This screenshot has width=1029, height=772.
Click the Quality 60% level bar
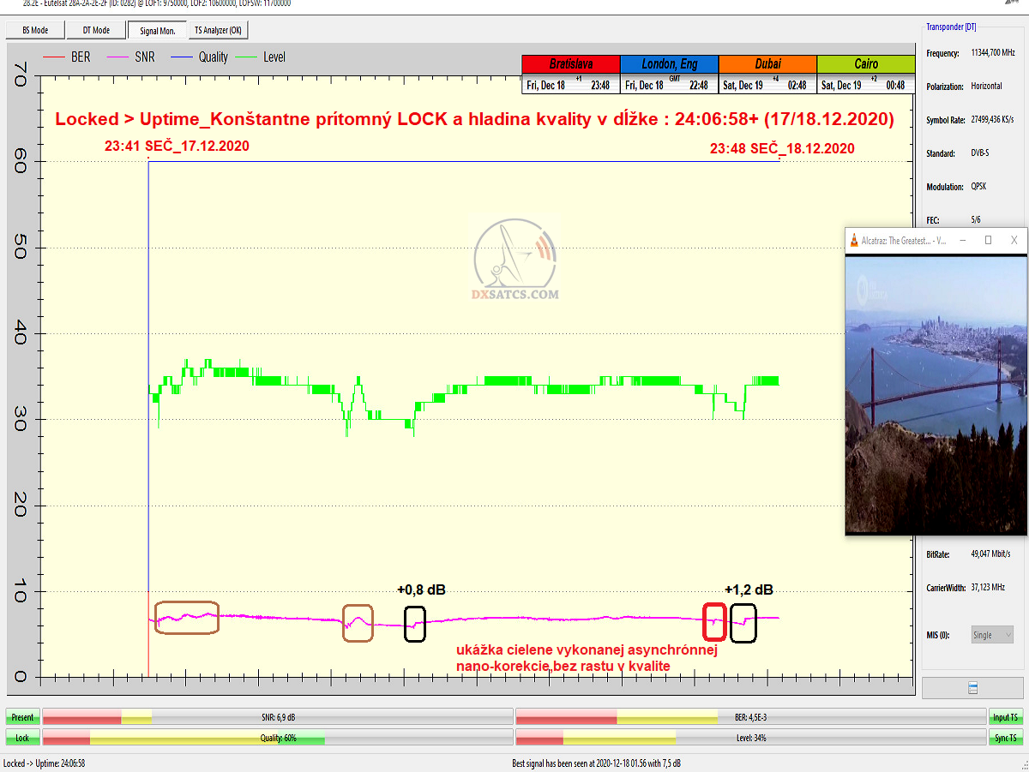278,738
